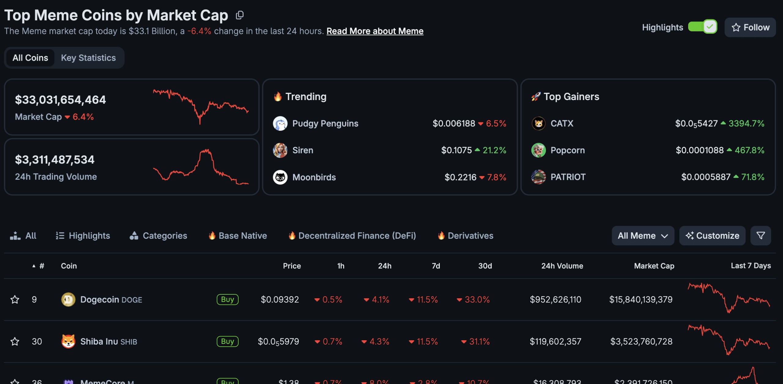783x384 pixels.
Task: Click Buy button for Shiba Inu
Action: [228, 341]
